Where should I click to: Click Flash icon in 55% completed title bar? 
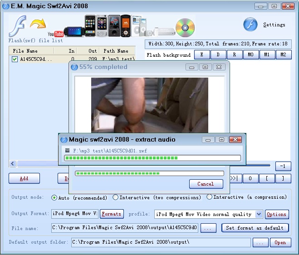(x=74, y=67)
